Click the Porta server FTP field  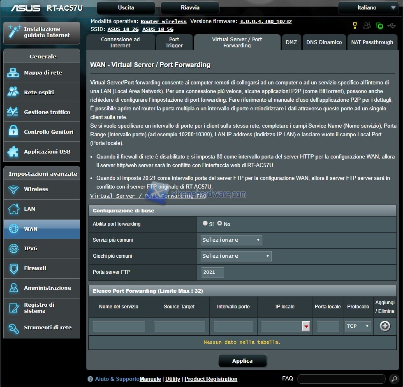[x=212, y=272]
